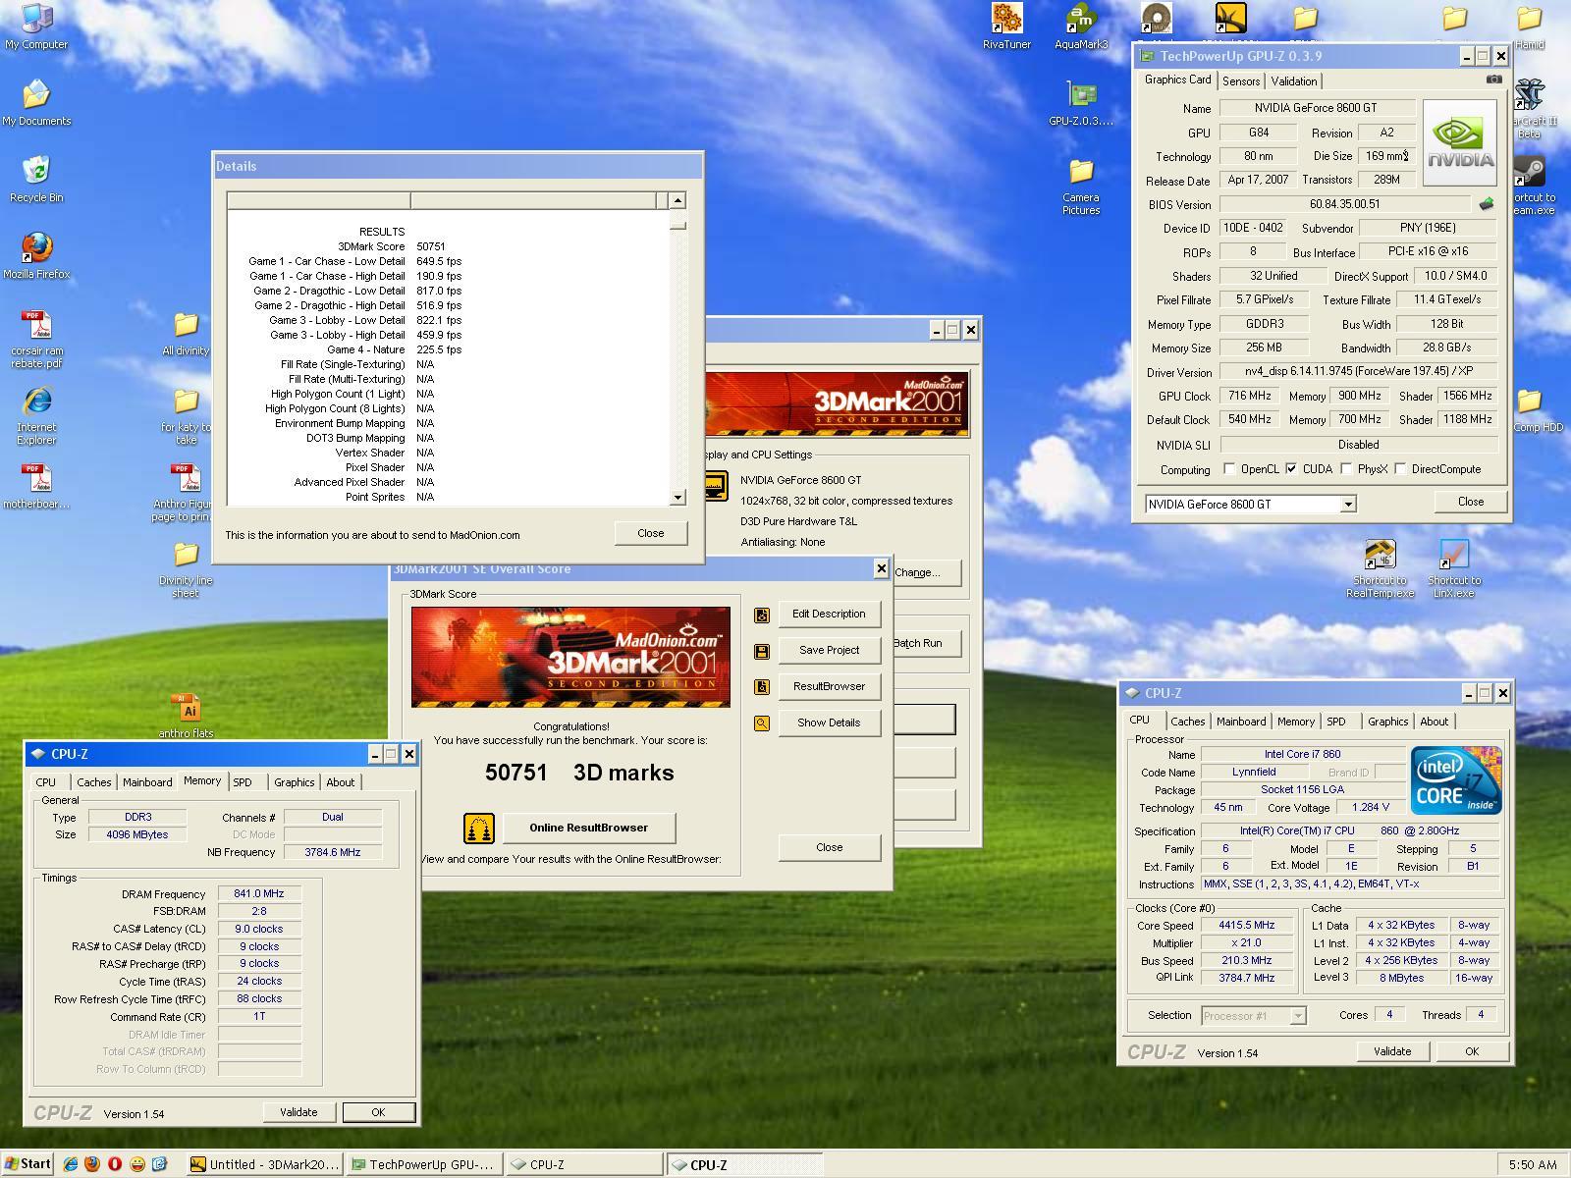Click the Edit Description icon in 3DMark
This screenshot has height=1178, width=1571.
tap(761, 615)
